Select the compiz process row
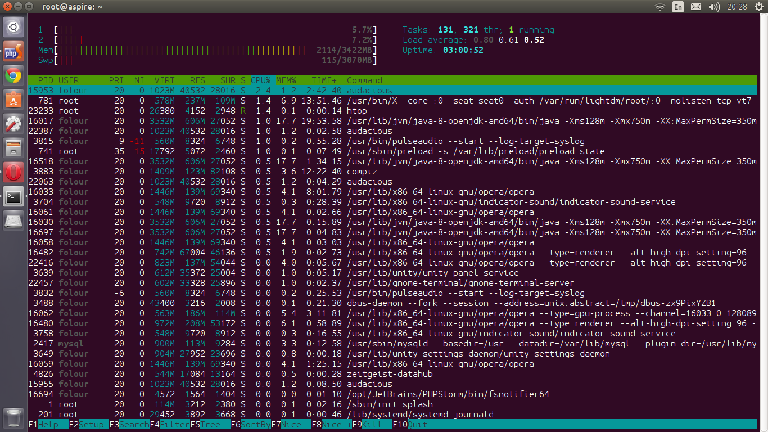Screen dimensions: 768x432 pyautogui.click(x=362, y=172)
